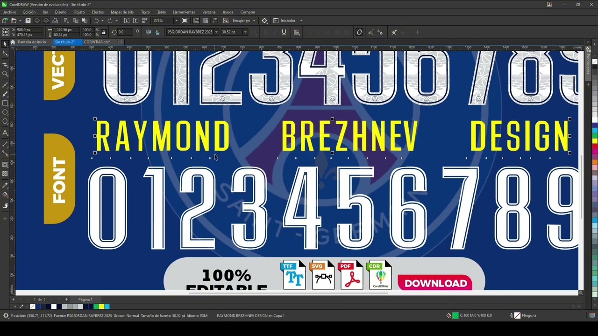Add a page with the plus after '1 de 1'
Image resolution: width=598 pixels, height=336 pixels.
[66, 299]
